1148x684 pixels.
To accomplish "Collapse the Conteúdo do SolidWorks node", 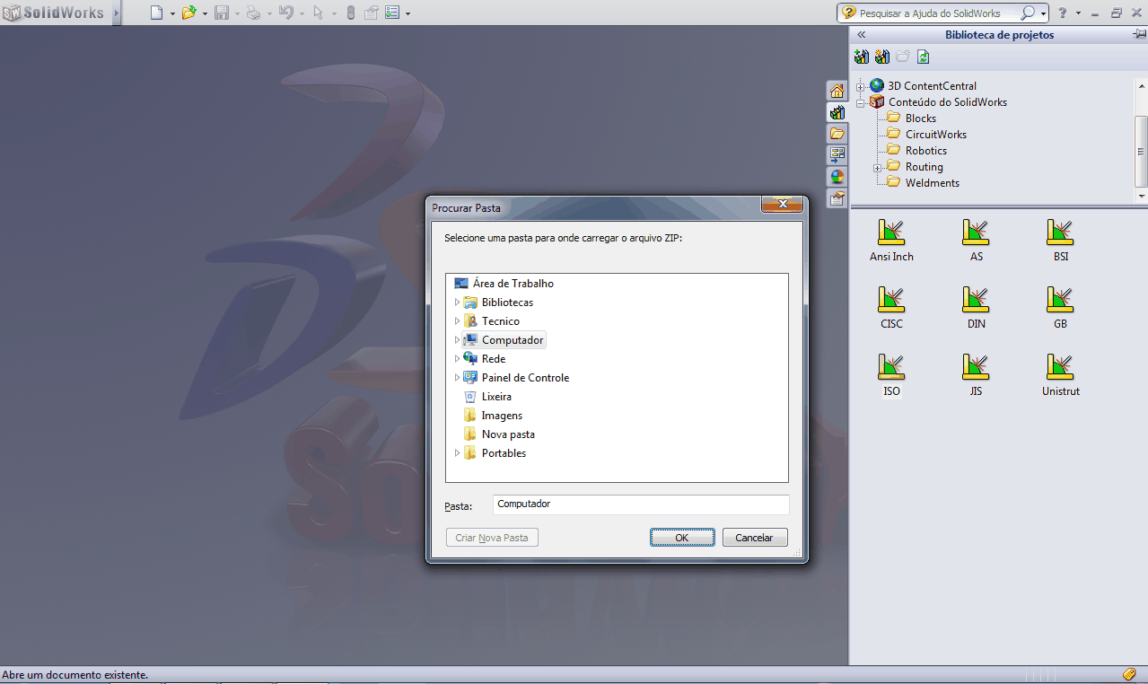I will click(x=861, y=103).
